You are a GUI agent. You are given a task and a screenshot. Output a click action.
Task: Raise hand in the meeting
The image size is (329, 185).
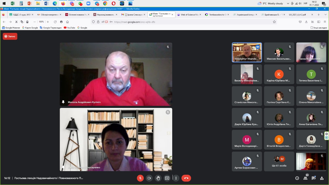tap(158, 178)
